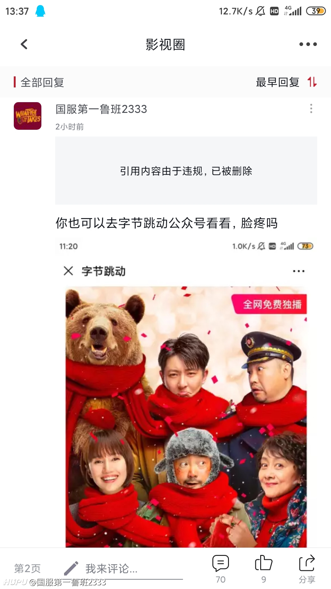
Task: Tap the pencil icon to compose
Action: [x=71, y=568]
